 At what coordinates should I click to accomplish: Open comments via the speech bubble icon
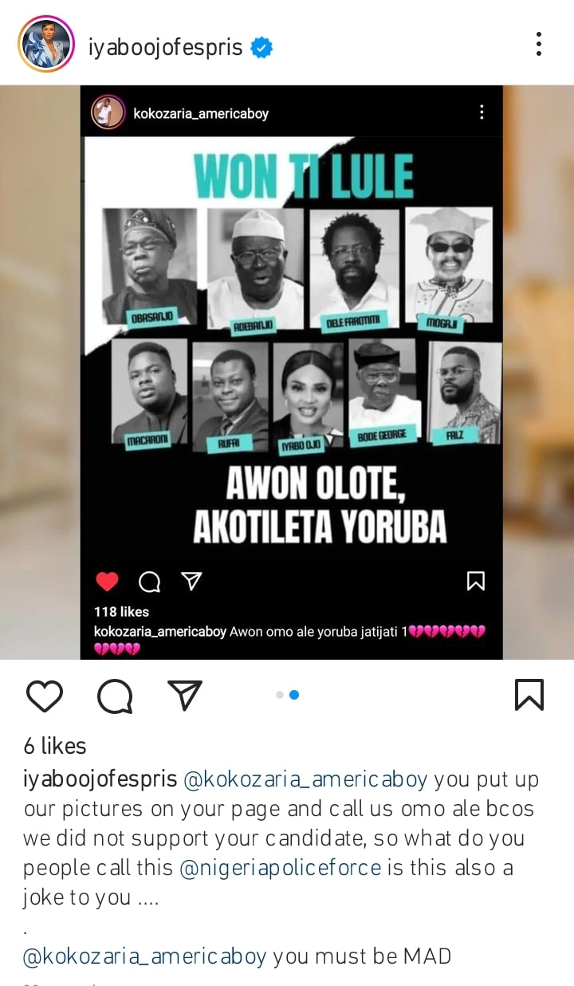click(115, 696)
